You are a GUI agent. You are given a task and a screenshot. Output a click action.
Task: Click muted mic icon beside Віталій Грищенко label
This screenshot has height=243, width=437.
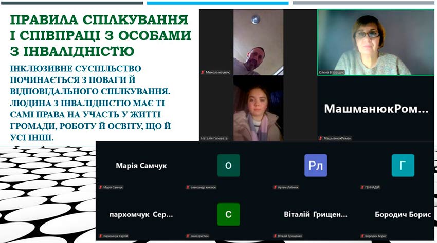(275, 236)
